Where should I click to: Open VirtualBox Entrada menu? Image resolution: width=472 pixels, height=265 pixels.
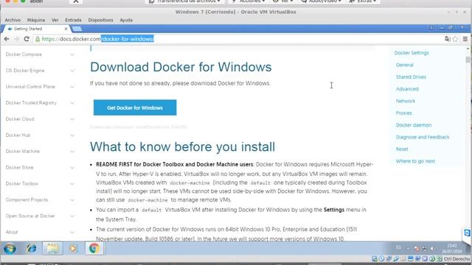coord(73,20)
